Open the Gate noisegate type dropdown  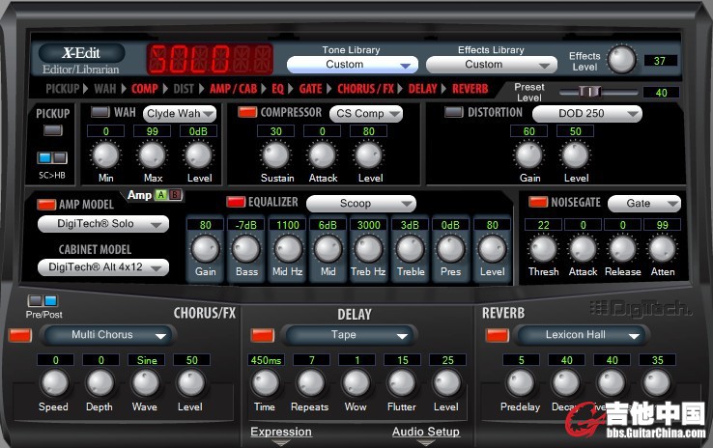[644, 204]
